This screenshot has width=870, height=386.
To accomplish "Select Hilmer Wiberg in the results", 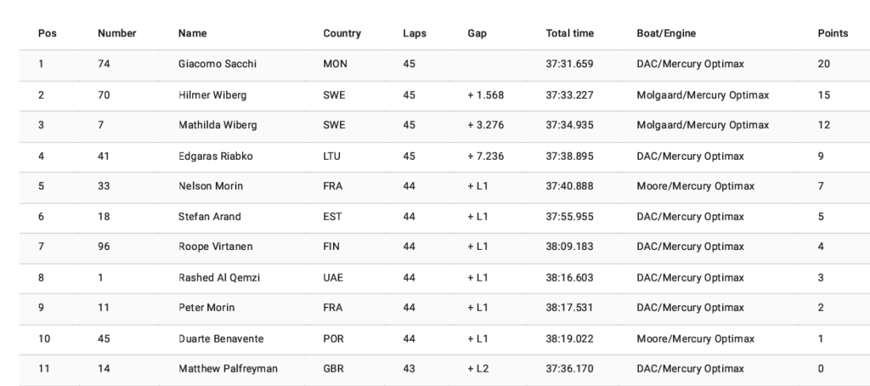I will click(212, 95).
